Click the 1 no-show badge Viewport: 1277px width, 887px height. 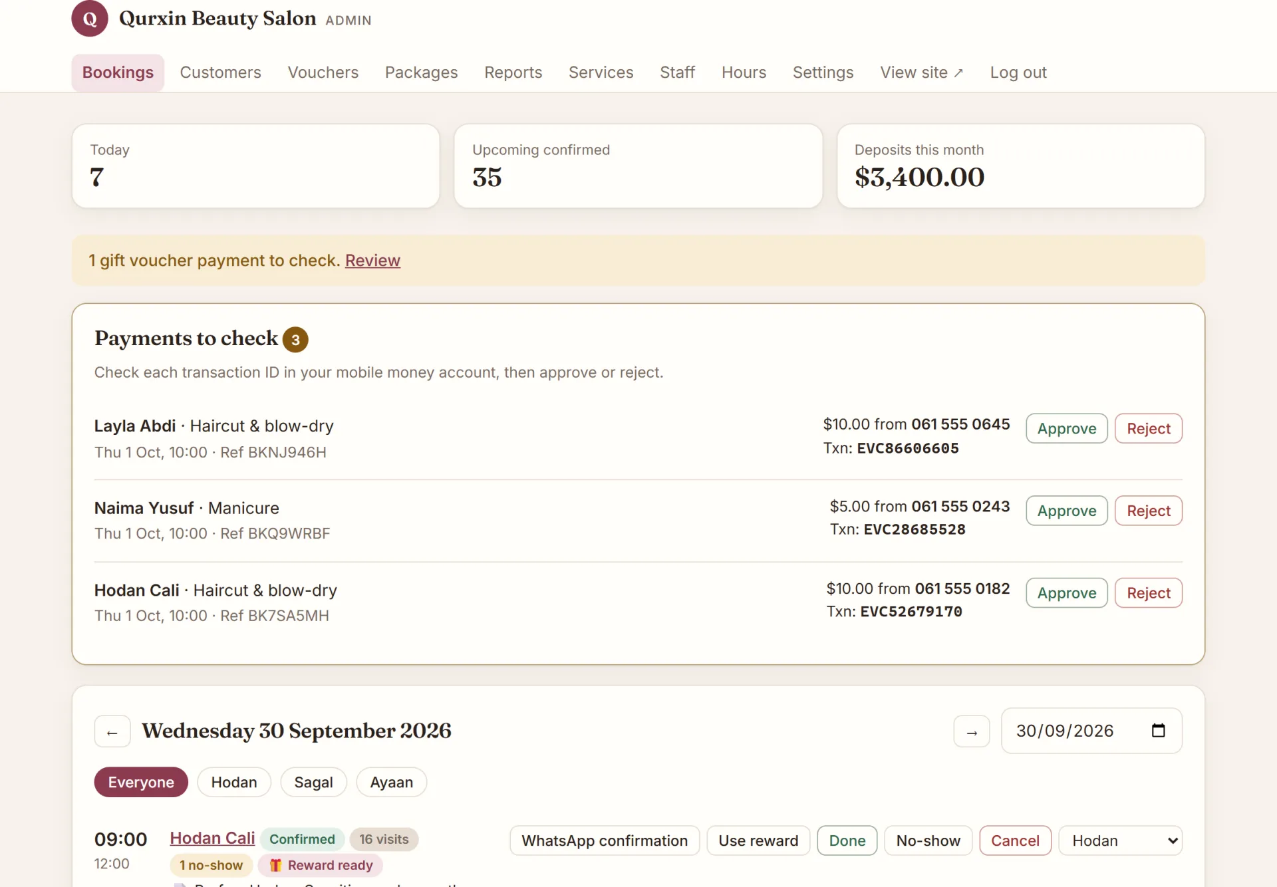211,865
